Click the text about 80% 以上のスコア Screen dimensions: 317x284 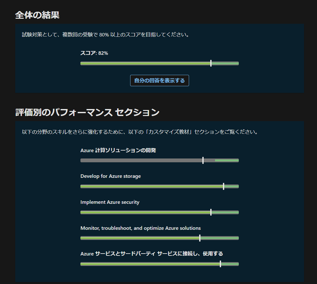(x=105, y=35)
